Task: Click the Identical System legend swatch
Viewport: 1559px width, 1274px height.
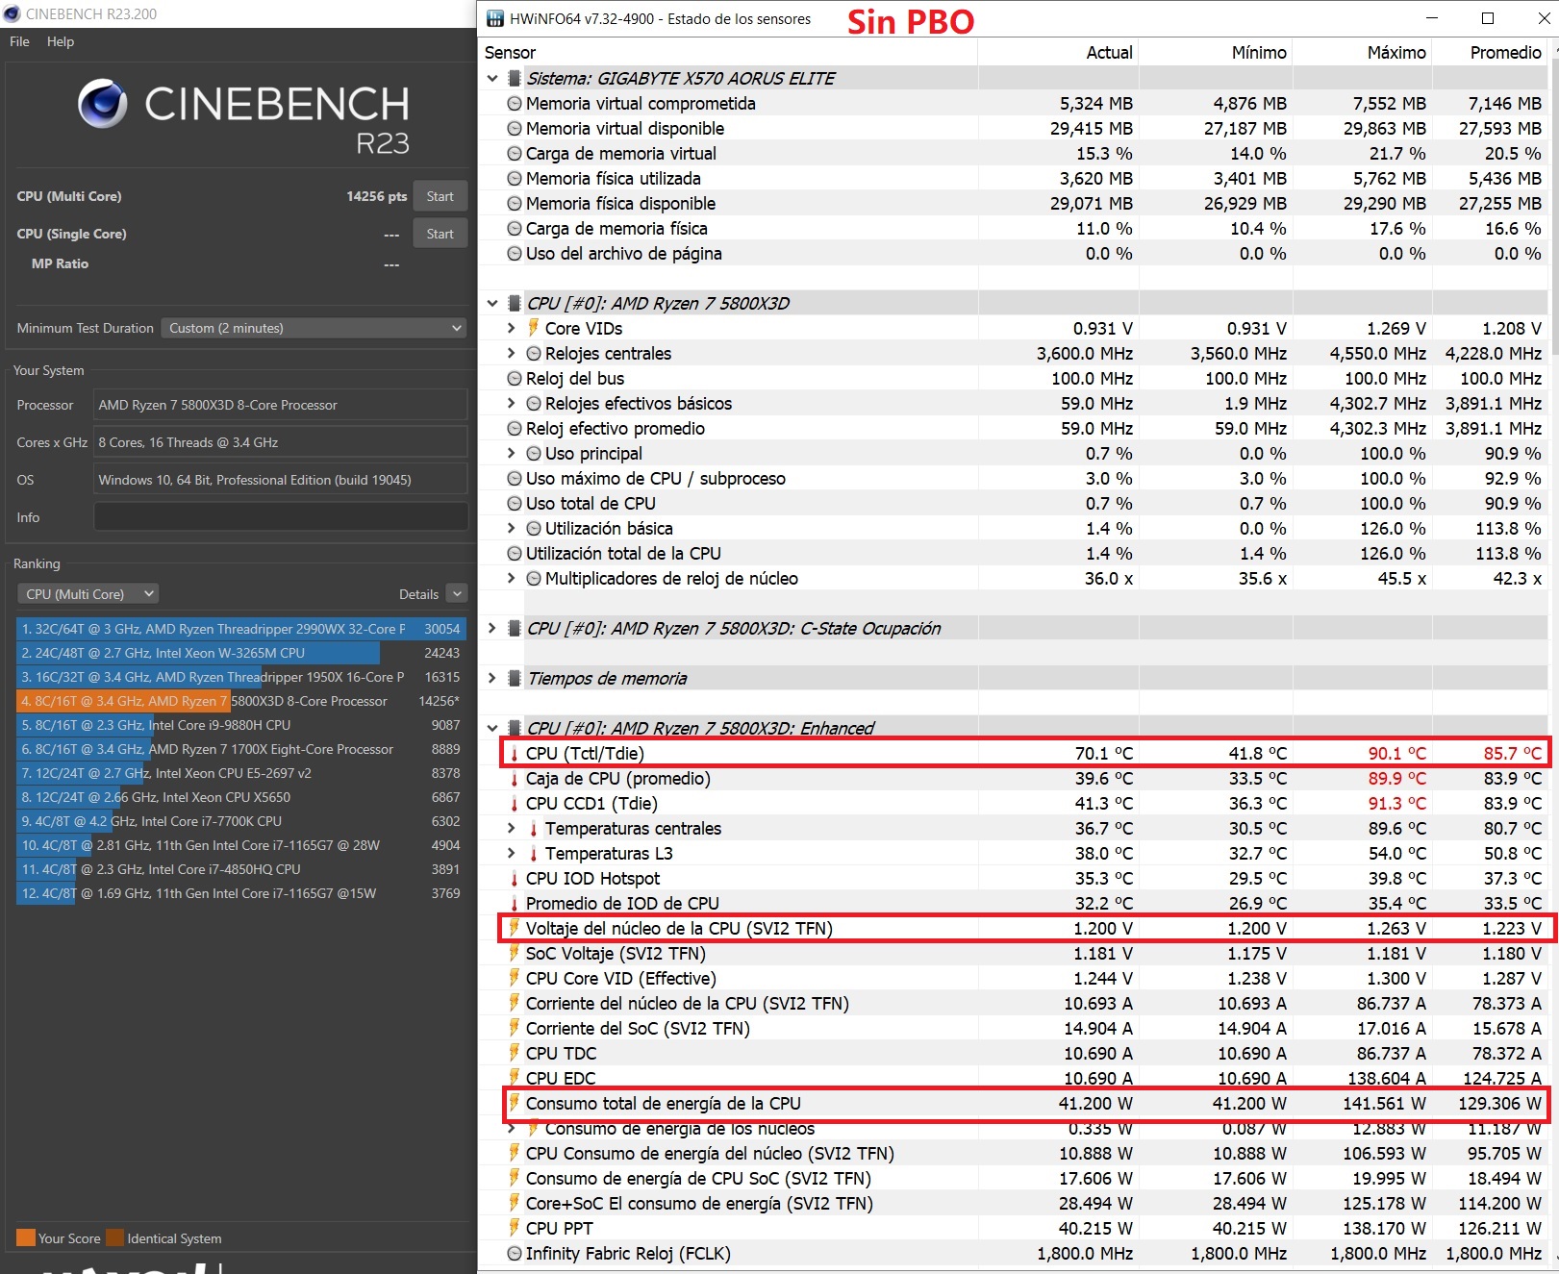Action: pos(114,1237)
